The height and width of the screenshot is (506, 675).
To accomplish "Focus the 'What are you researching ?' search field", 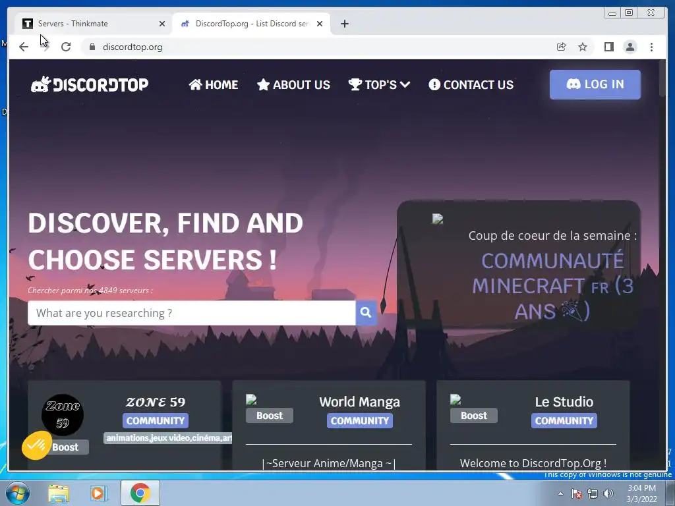I will [192, 313].
